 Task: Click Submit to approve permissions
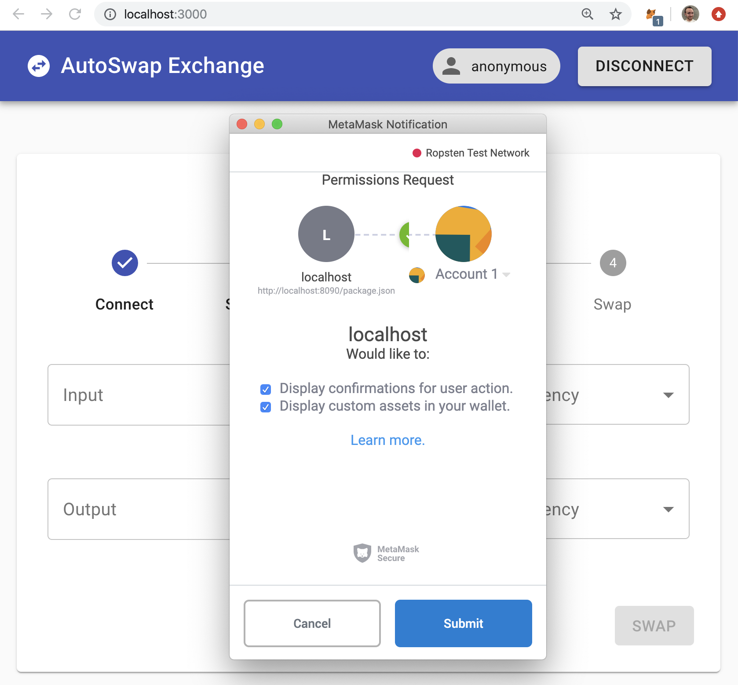464,623
